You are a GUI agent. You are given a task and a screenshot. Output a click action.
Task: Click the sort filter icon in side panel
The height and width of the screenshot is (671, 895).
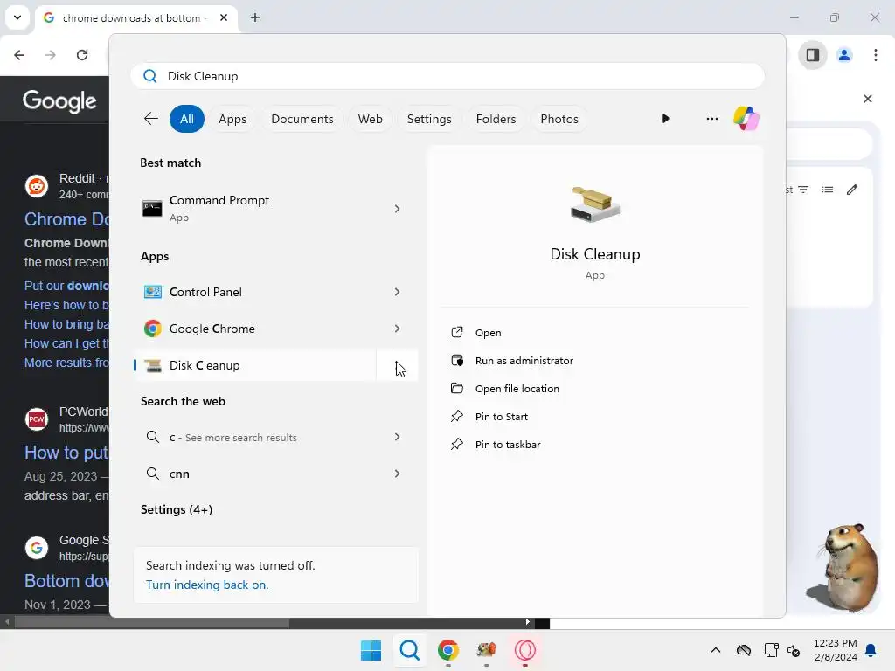803,190
